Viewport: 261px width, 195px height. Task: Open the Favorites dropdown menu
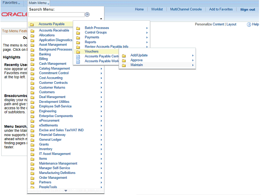pyautogui.click(x=11, y=3)
